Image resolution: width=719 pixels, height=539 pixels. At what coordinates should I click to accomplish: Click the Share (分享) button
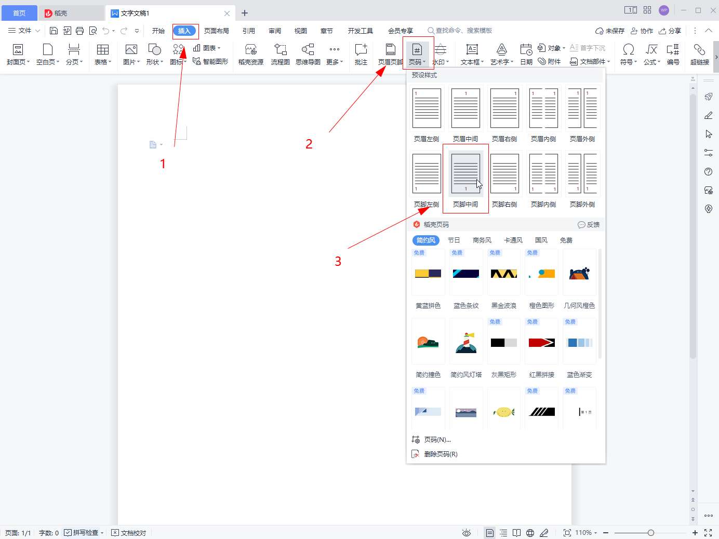pos(670,31)
